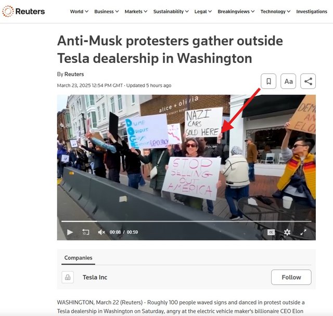The height and width of the screenshot is (316, 333).
Task: Switch the video to fullscreen
Action: [x=303, y=232]
